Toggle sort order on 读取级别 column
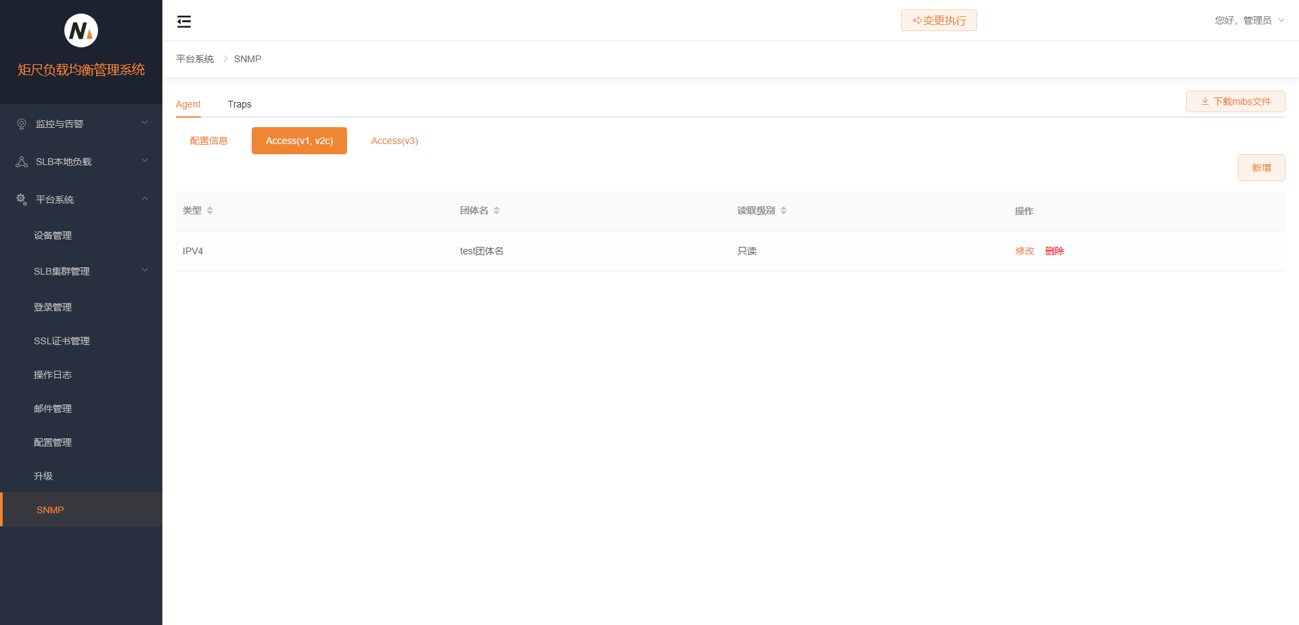This screenshot has height=625, width=1299. [783, 210]
